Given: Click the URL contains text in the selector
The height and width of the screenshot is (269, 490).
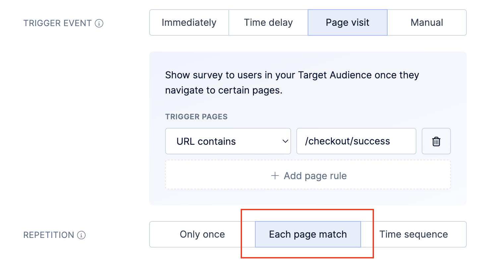Looking at the screenshot, I should click(x=206, y=141).
